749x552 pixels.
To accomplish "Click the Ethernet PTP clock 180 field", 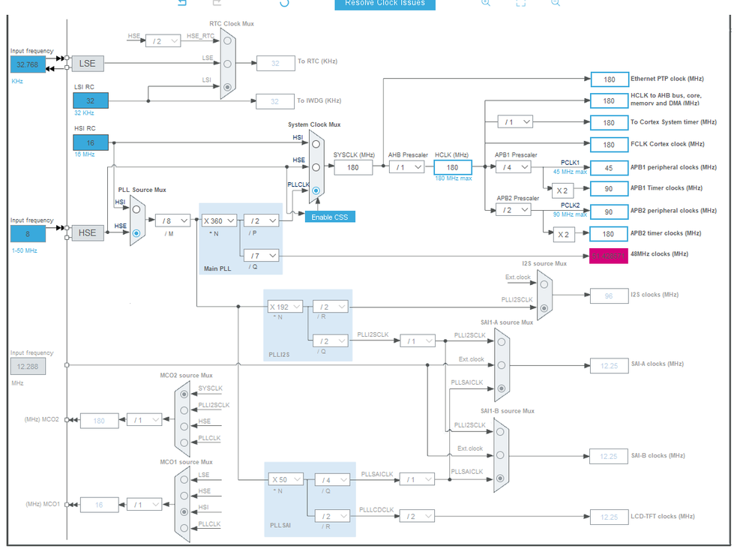I will pyautogui.click(x=609, y=79).
